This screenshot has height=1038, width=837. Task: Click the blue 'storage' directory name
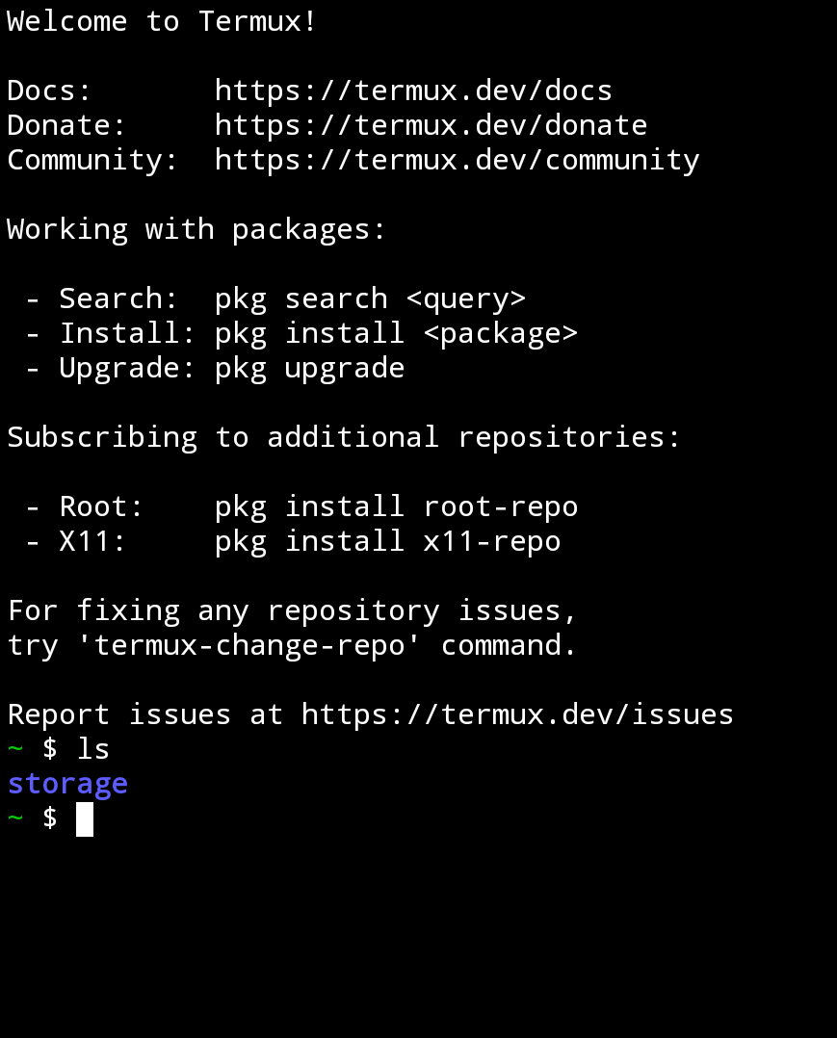click(x=67, y=785)
